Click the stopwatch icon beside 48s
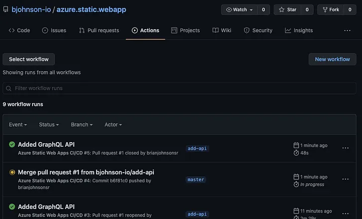The image size is (362, 219). click(296, 153)
